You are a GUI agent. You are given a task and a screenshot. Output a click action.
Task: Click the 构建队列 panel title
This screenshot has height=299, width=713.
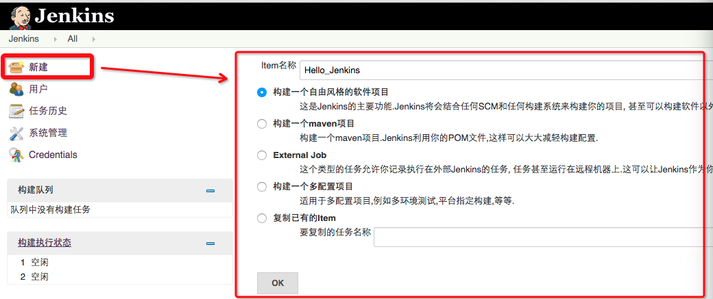(x=36, y=190)
